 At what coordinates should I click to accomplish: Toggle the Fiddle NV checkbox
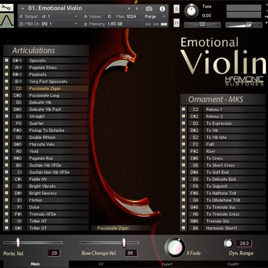[x=7, y=179]
